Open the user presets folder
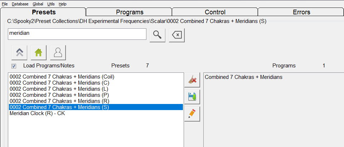This screenshot has width=344, height=147. pos(58,53)
